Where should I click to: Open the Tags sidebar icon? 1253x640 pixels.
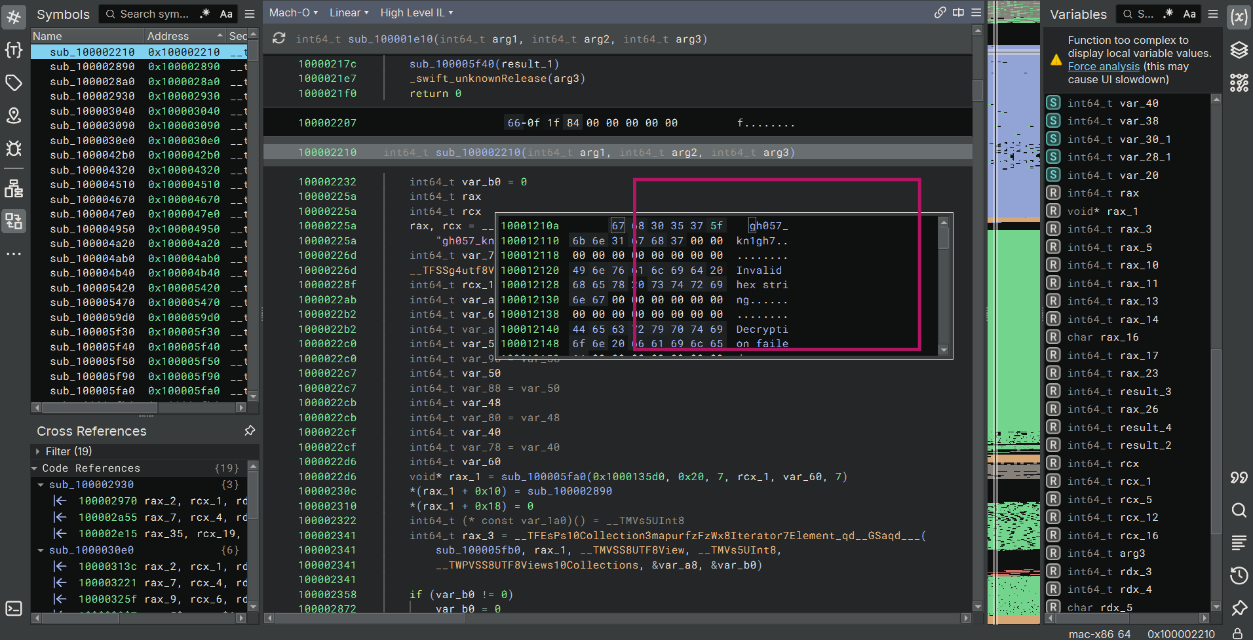click(x=14, y=83)
